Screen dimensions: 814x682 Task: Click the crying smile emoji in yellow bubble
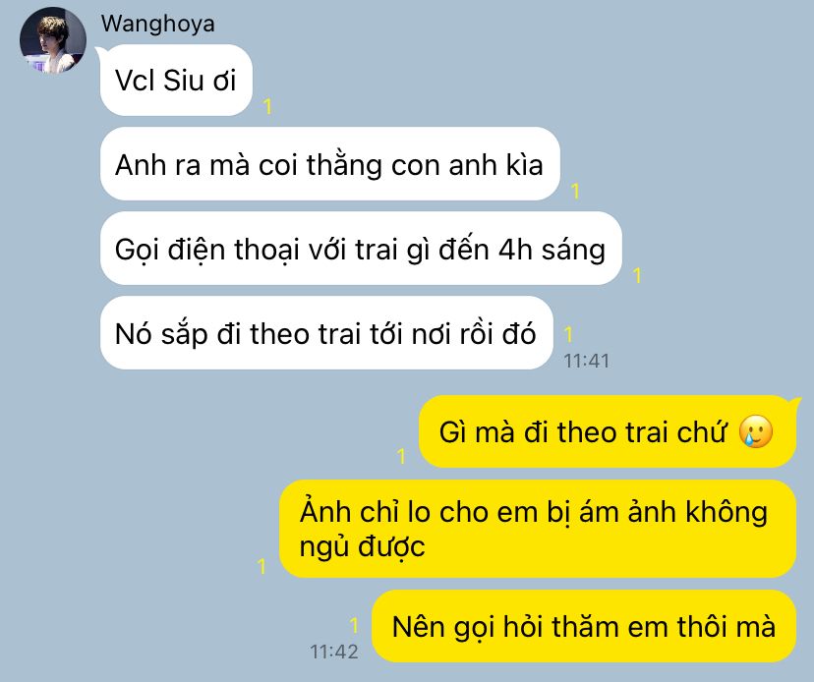tap(756, 431)
